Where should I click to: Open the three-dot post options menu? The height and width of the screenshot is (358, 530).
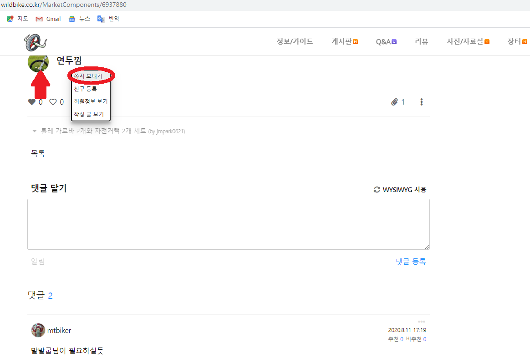tap(422, 102)
